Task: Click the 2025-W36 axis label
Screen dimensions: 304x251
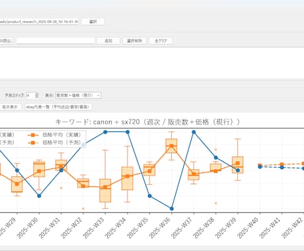Action: (x=160, y=228)
